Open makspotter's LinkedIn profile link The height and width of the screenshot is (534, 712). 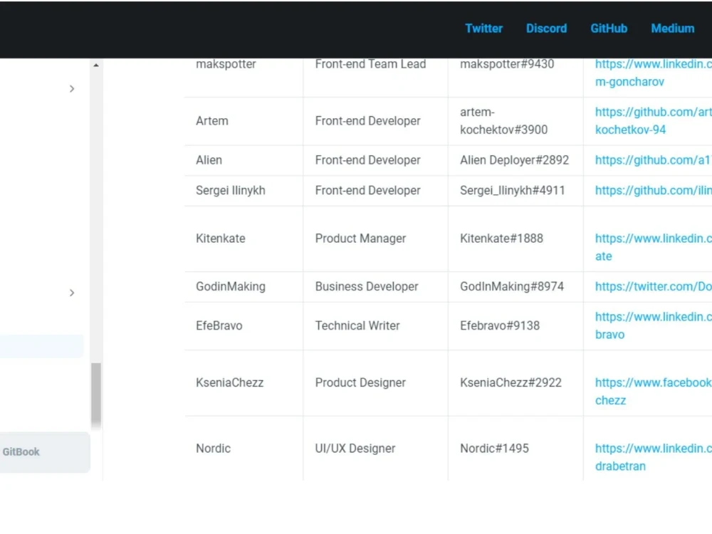[x=654, y=73]
